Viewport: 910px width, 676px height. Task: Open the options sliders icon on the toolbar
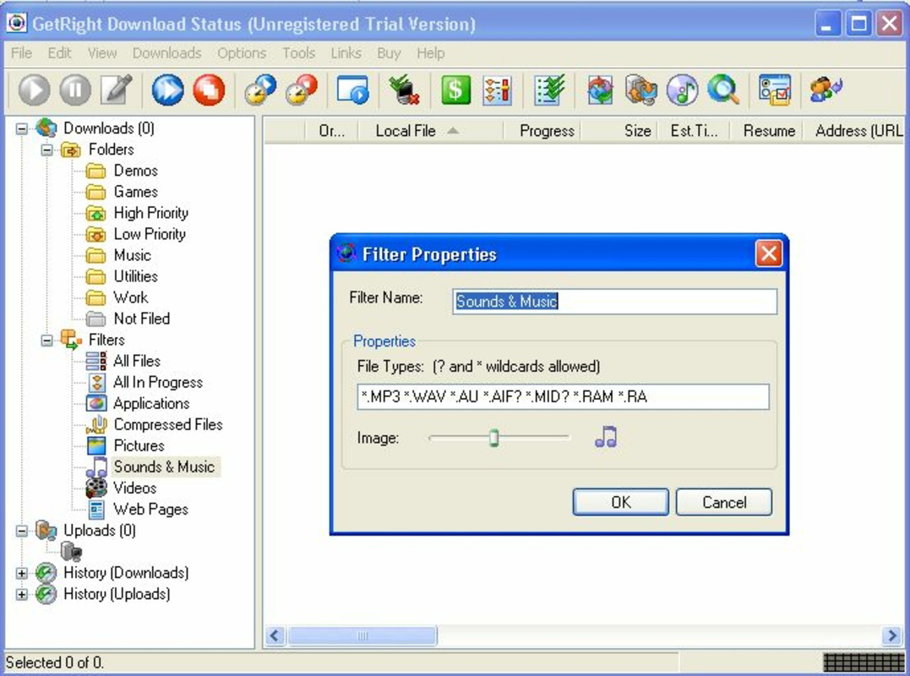coord(498,90)
